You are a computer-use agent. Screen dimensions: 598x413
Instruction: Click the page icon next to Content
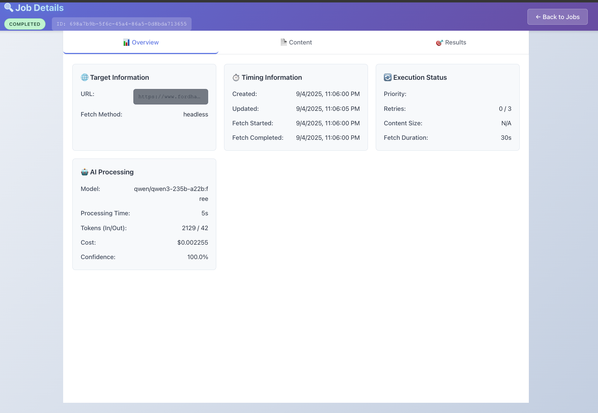click(283, 42)
